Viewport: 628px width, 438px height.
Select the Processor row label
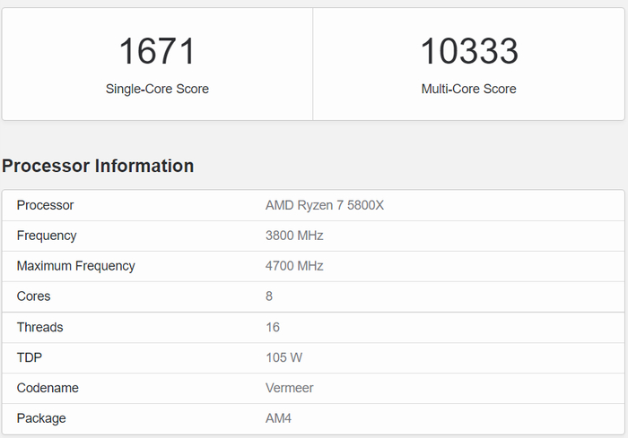45,205
